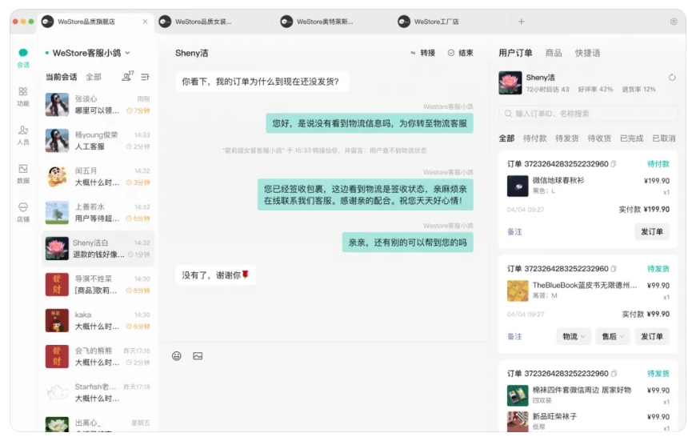Click the image attachment icon in chat input
Screen dimensions: 688x445
click(x=198, y=356)
